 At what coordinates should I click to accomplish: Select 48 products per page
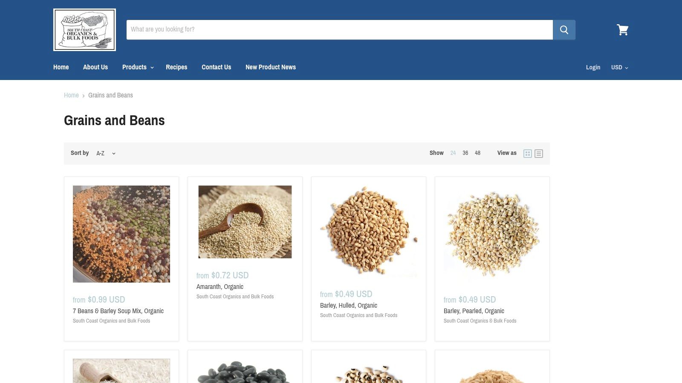(x=477, y=153)
